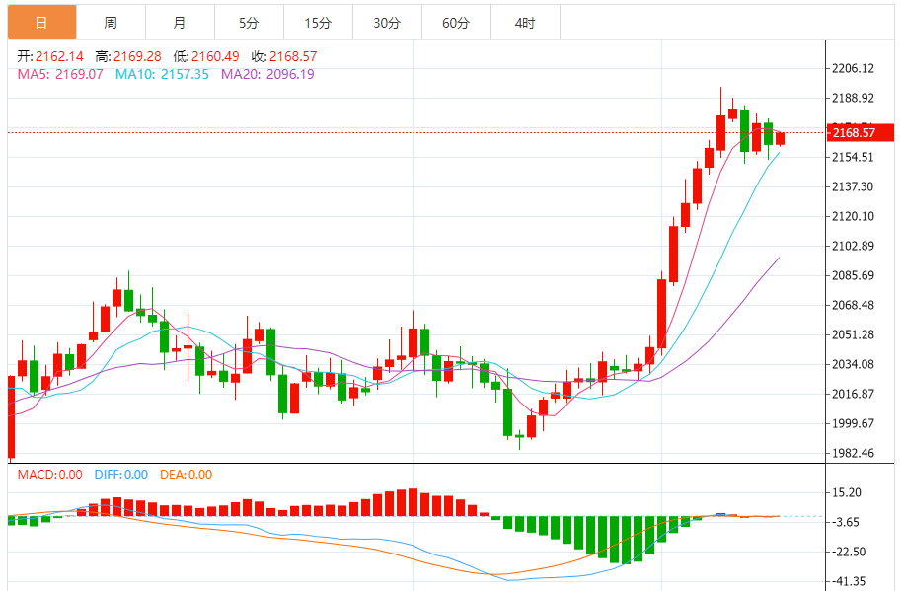Click the 2016.87 price axis label
904x591 pixels.
[x=853, y=395]
